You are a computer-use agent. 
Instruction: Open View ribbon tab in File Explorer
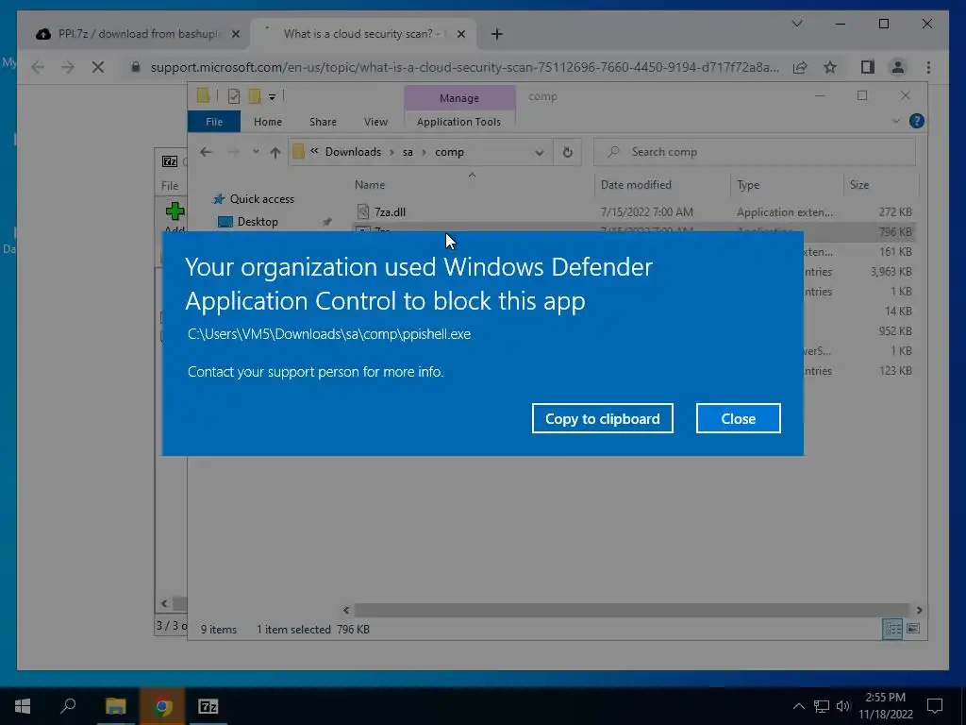tap(375, 122)
